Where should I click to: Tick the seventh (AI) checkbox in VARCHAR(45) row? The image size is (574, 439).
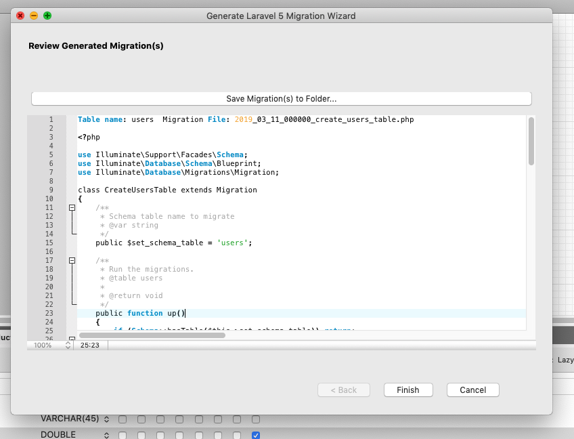(x=237, y=419)
